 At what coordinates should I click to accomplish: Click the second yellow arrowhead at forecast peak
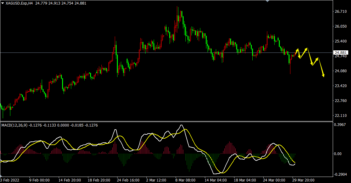pos(307,49)
